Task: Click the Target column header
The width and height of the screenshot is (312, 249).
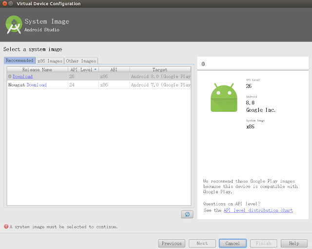Action: pos(160,69)
